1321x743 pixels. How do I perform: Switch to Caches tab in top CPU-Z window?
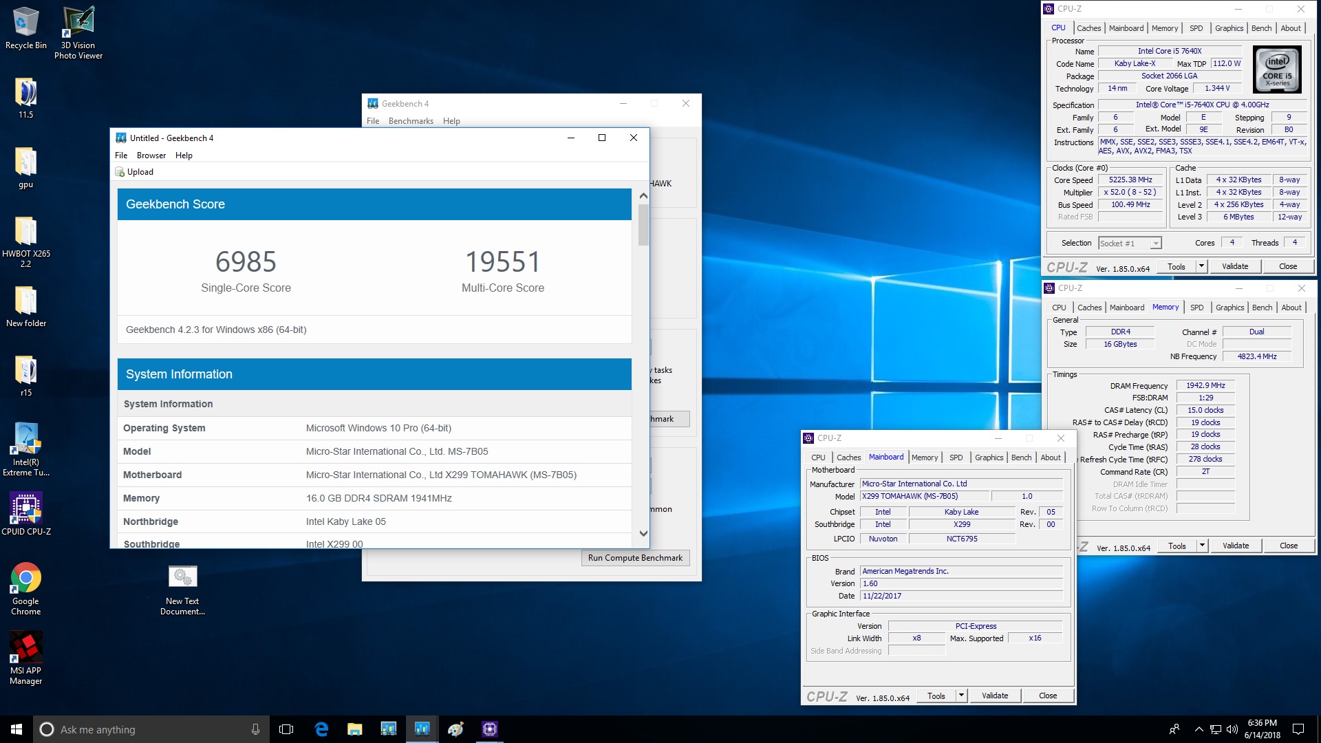tap(1088, 28)
